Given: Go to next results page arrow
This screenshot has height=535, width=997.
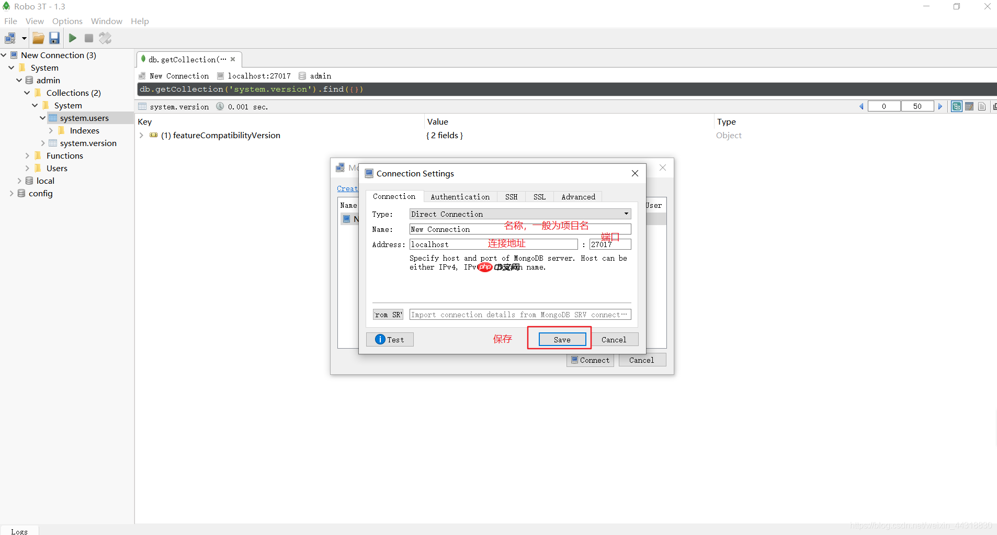Looking at the screenshot, I should [x=940, y=107].
